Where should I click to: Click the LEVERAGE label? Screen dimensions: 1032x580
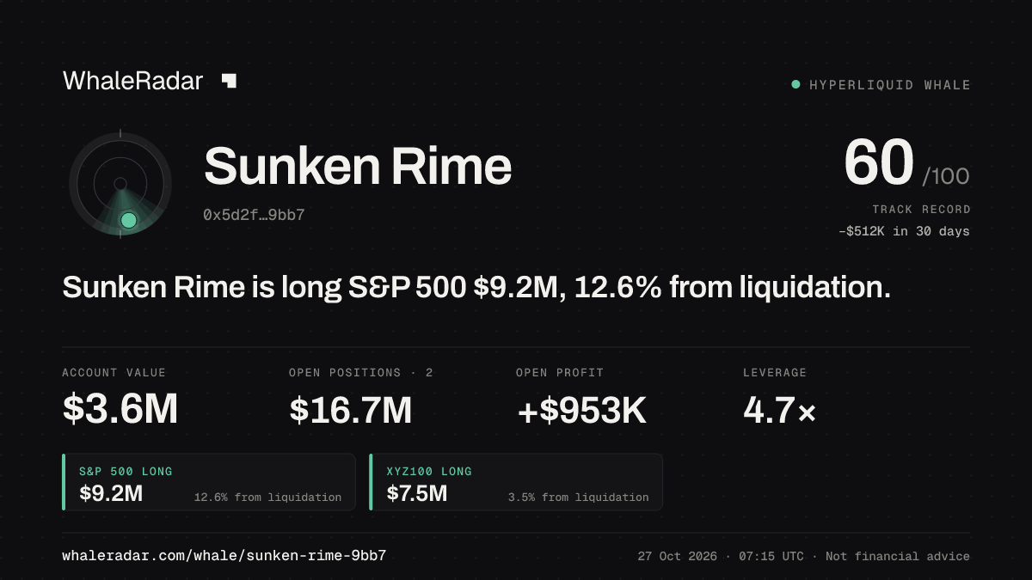point(775,373)
